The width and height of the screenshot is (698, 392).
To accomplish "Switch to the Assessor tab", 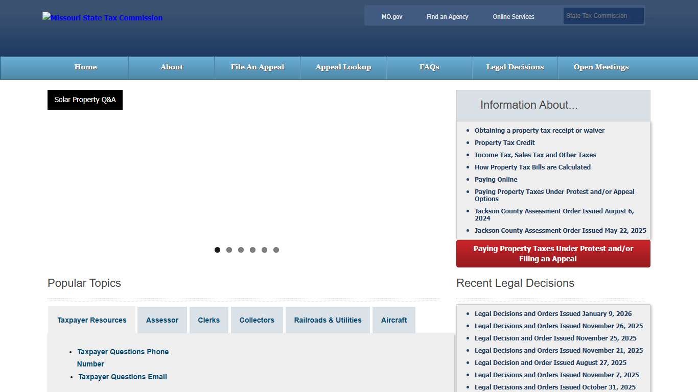I will (x=162, y=320).
